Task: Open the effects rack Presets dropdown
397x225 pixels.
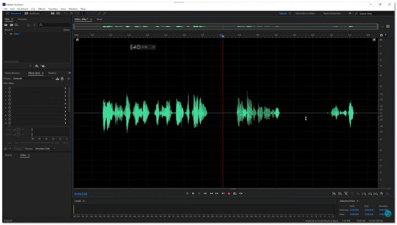Action: point(33,78)
